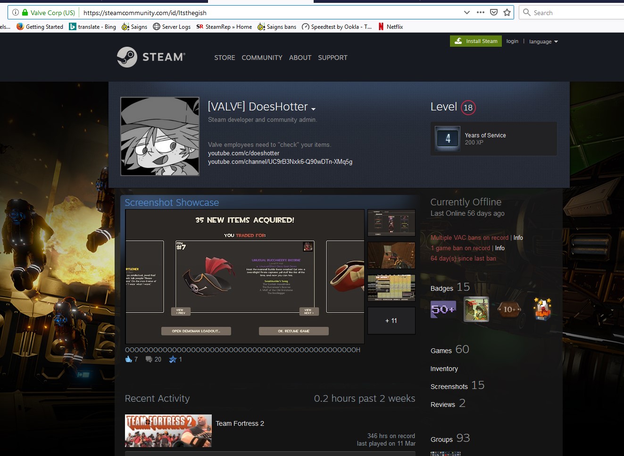Open the Inventory link
The height and width of the screenshot is (456, 624).
tap(444, 369)
